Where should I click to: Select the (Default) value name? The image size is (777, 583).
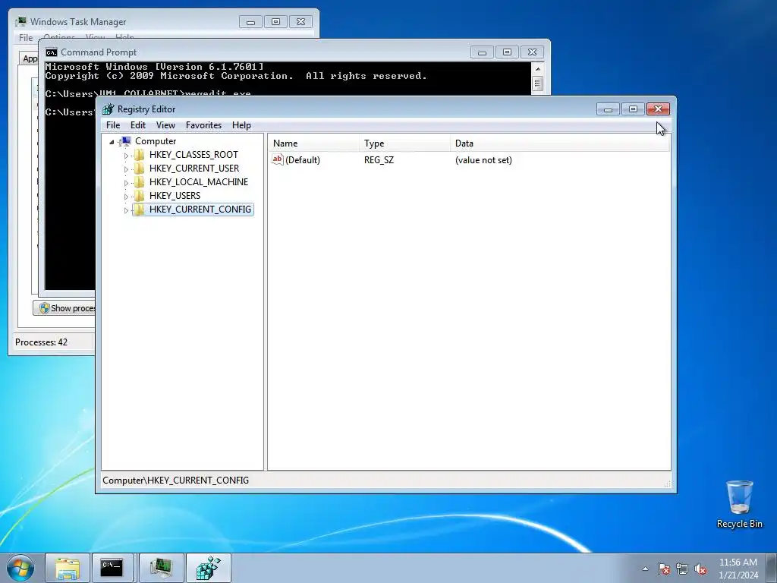click(x=303, y=160)
